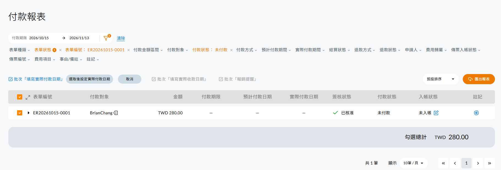This screenshot has height=170, width=501.
Task: Click the payee name BrianChang
Action: pyautogui.click(x=101, y=113)
